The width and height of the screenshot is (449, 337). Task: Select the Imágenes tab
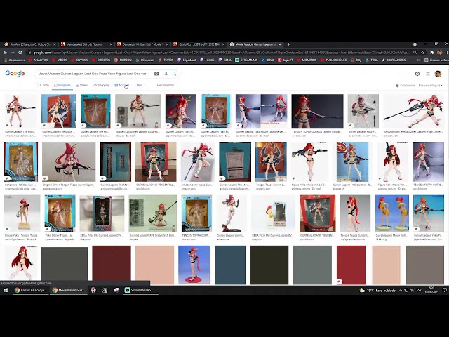pyautogui.click(x=62, y=85)
